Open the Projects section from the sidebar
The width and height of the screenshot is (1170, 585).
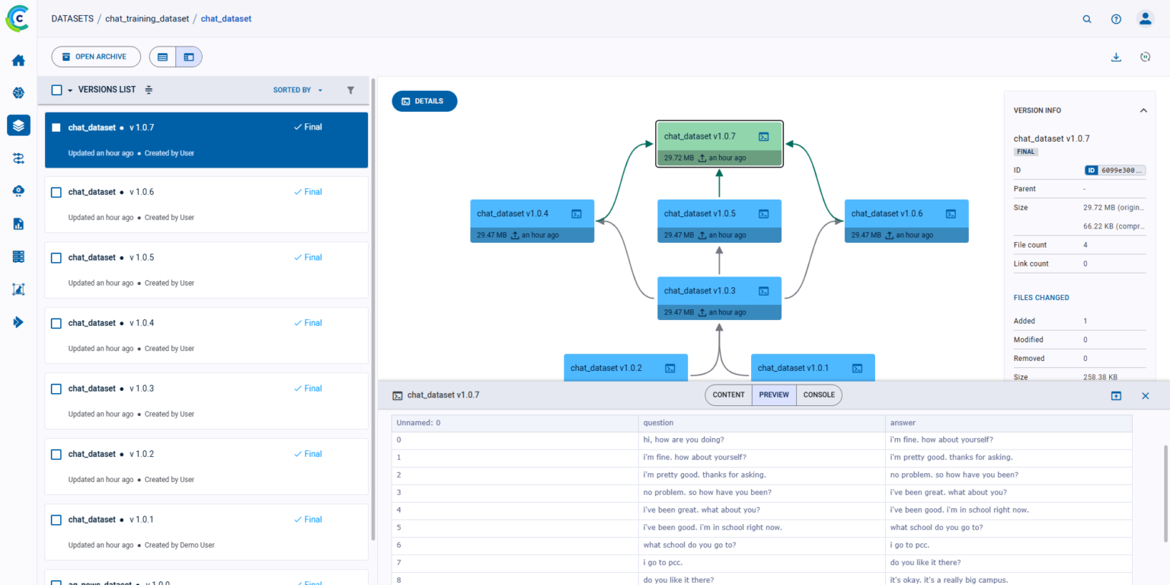(18, 92)
